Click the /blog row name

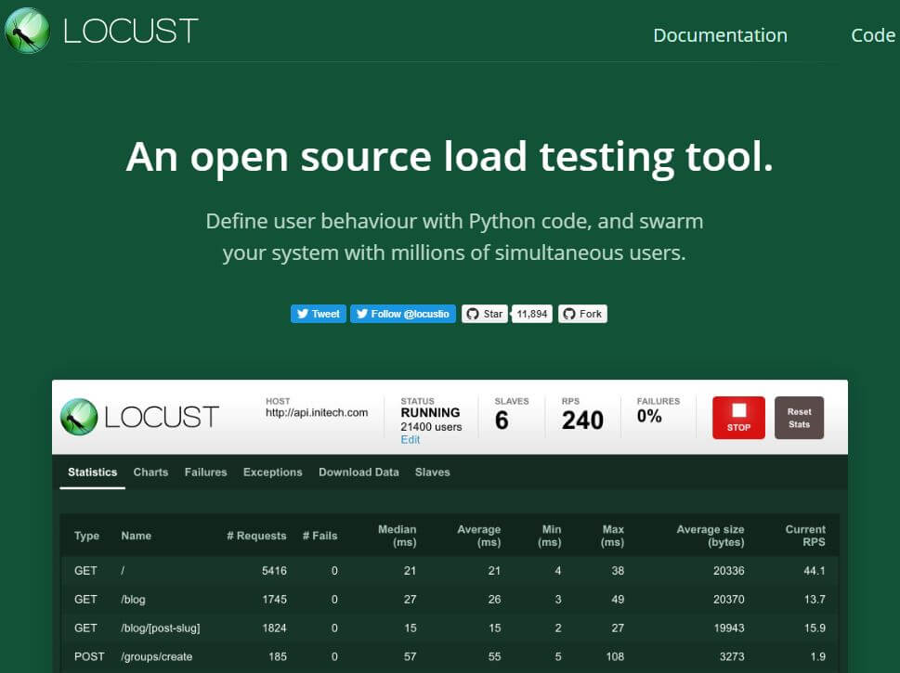coord(133,600)
